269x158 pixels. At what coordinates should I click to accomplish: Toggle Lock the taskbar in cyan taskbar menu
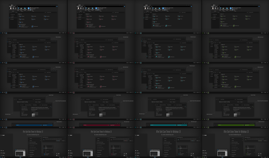169,155
